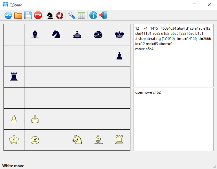Screen dimensions: 217x169
Task: Open a file with the orange folder icon
Action: [x=18, y=15]
